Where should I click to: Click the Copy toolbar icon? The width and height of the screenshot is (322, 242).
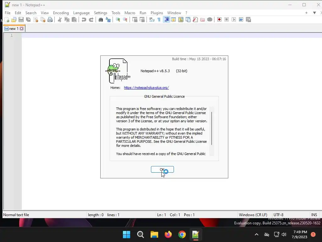[67, 20]
